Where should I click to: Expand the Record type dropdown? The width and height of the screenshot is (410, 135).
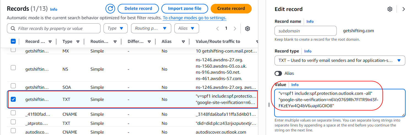[x=340, y=60]
